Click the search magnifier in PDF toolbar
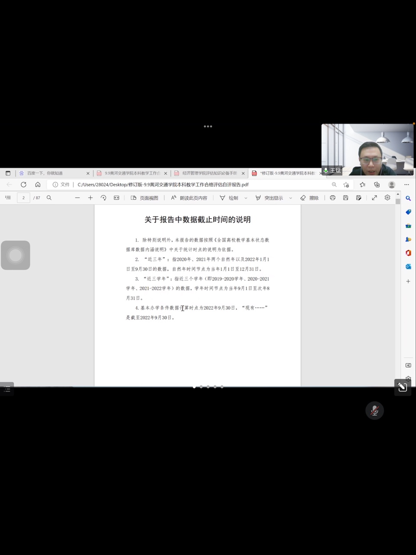416x555 pixels. coord(49,198)
